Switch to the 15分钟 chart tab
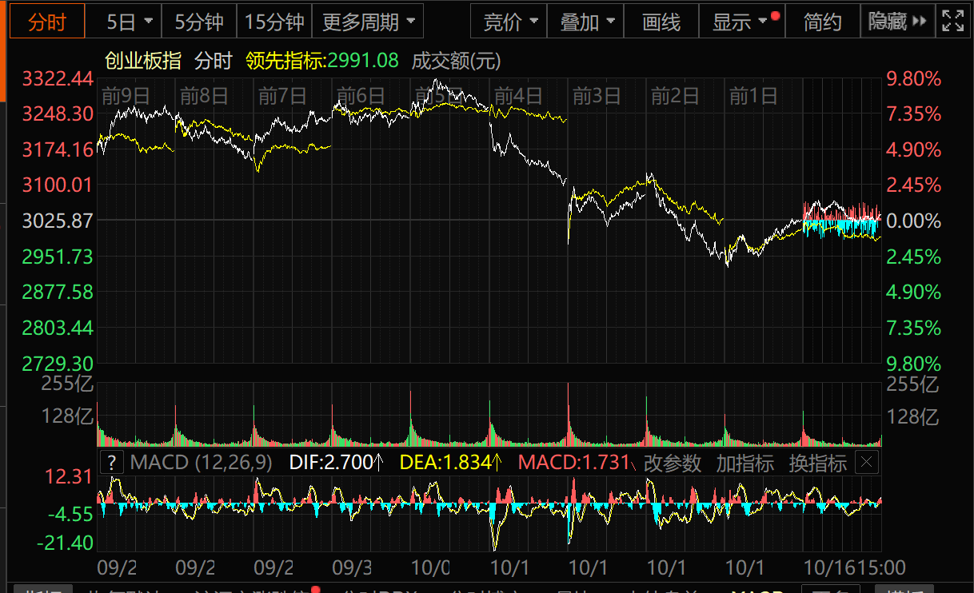This screenshot has height=593, width=974. [274, 22]
